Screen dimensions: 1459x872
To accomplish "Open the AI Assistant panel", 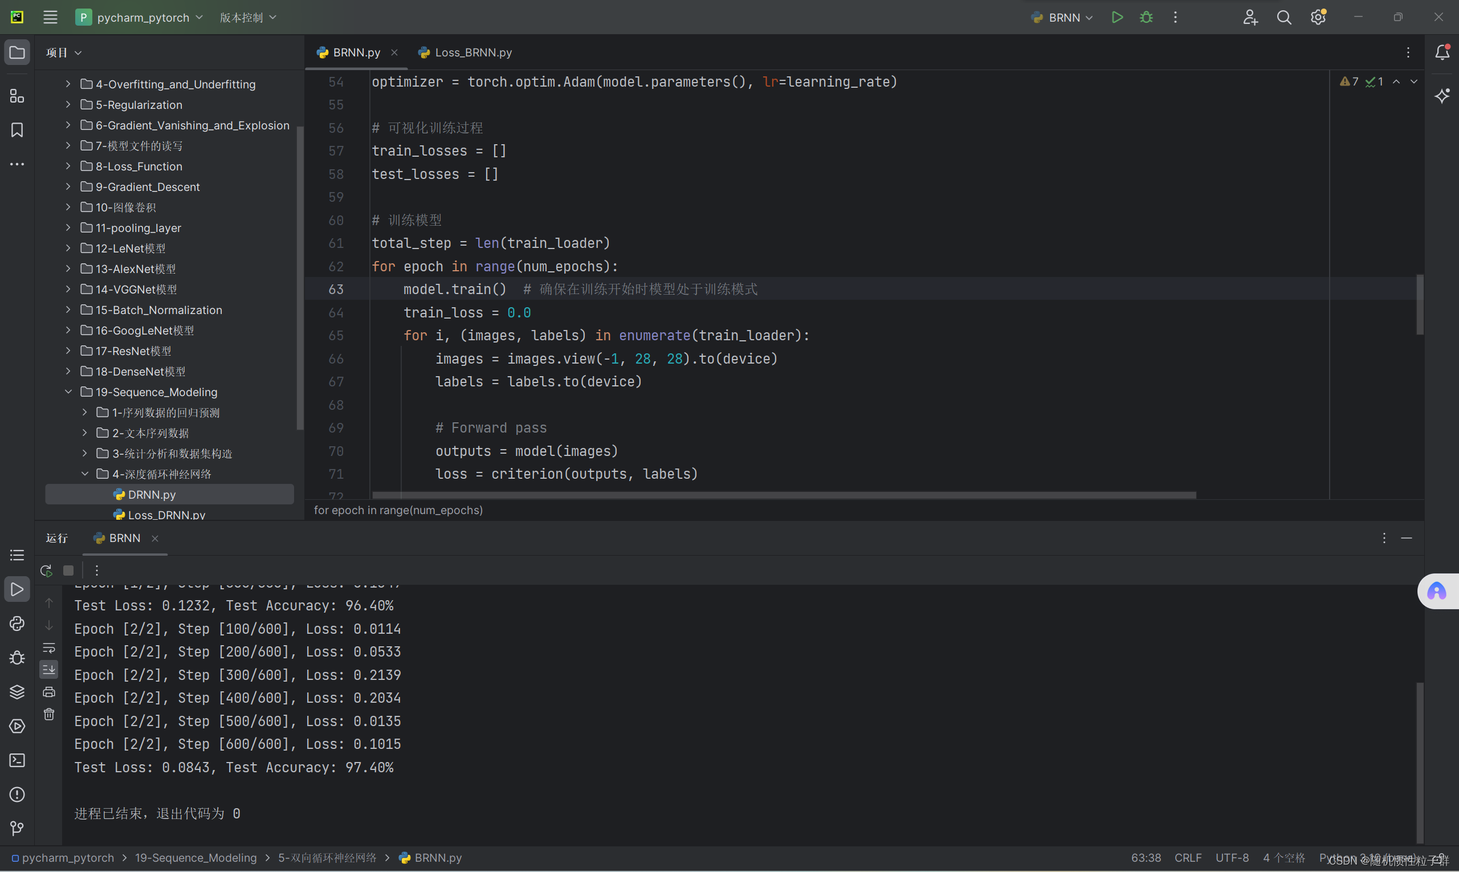I will click(x=1442, y=96).
